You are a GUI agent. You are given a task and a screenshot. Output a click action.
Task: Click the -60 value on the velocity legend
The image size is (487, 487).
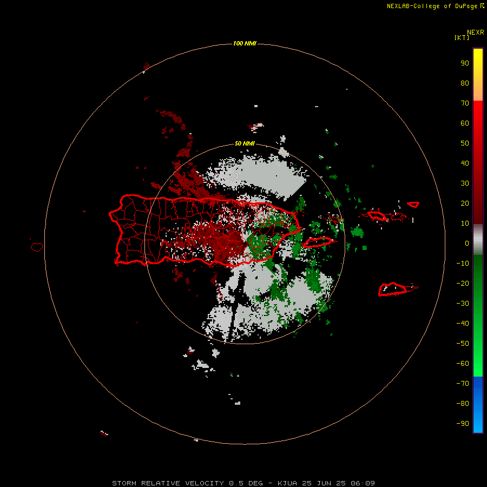click(x=463, y=364)
